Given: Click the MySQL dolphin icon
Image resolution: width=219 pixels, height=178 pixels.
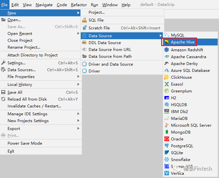Looking at the screenshot, I should 166,35.
